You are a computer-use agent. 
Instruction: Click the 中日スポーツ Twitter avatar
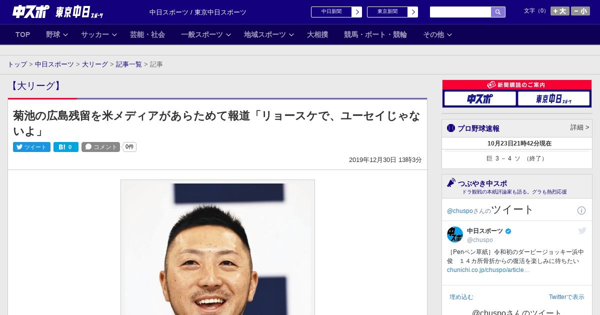tap(455, 234)
